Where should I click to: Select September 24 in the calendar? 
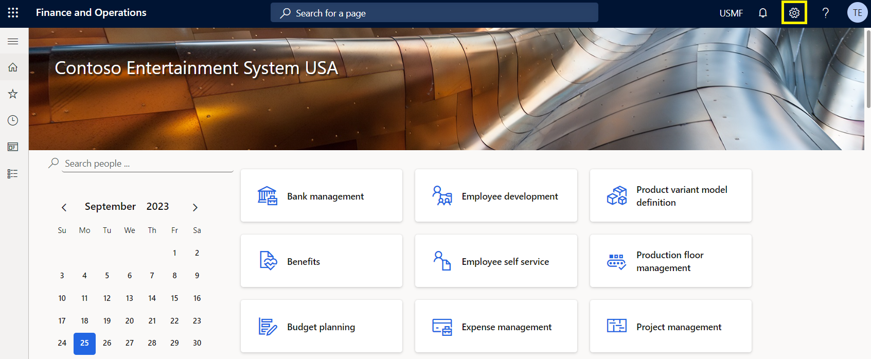click(62, 343)
